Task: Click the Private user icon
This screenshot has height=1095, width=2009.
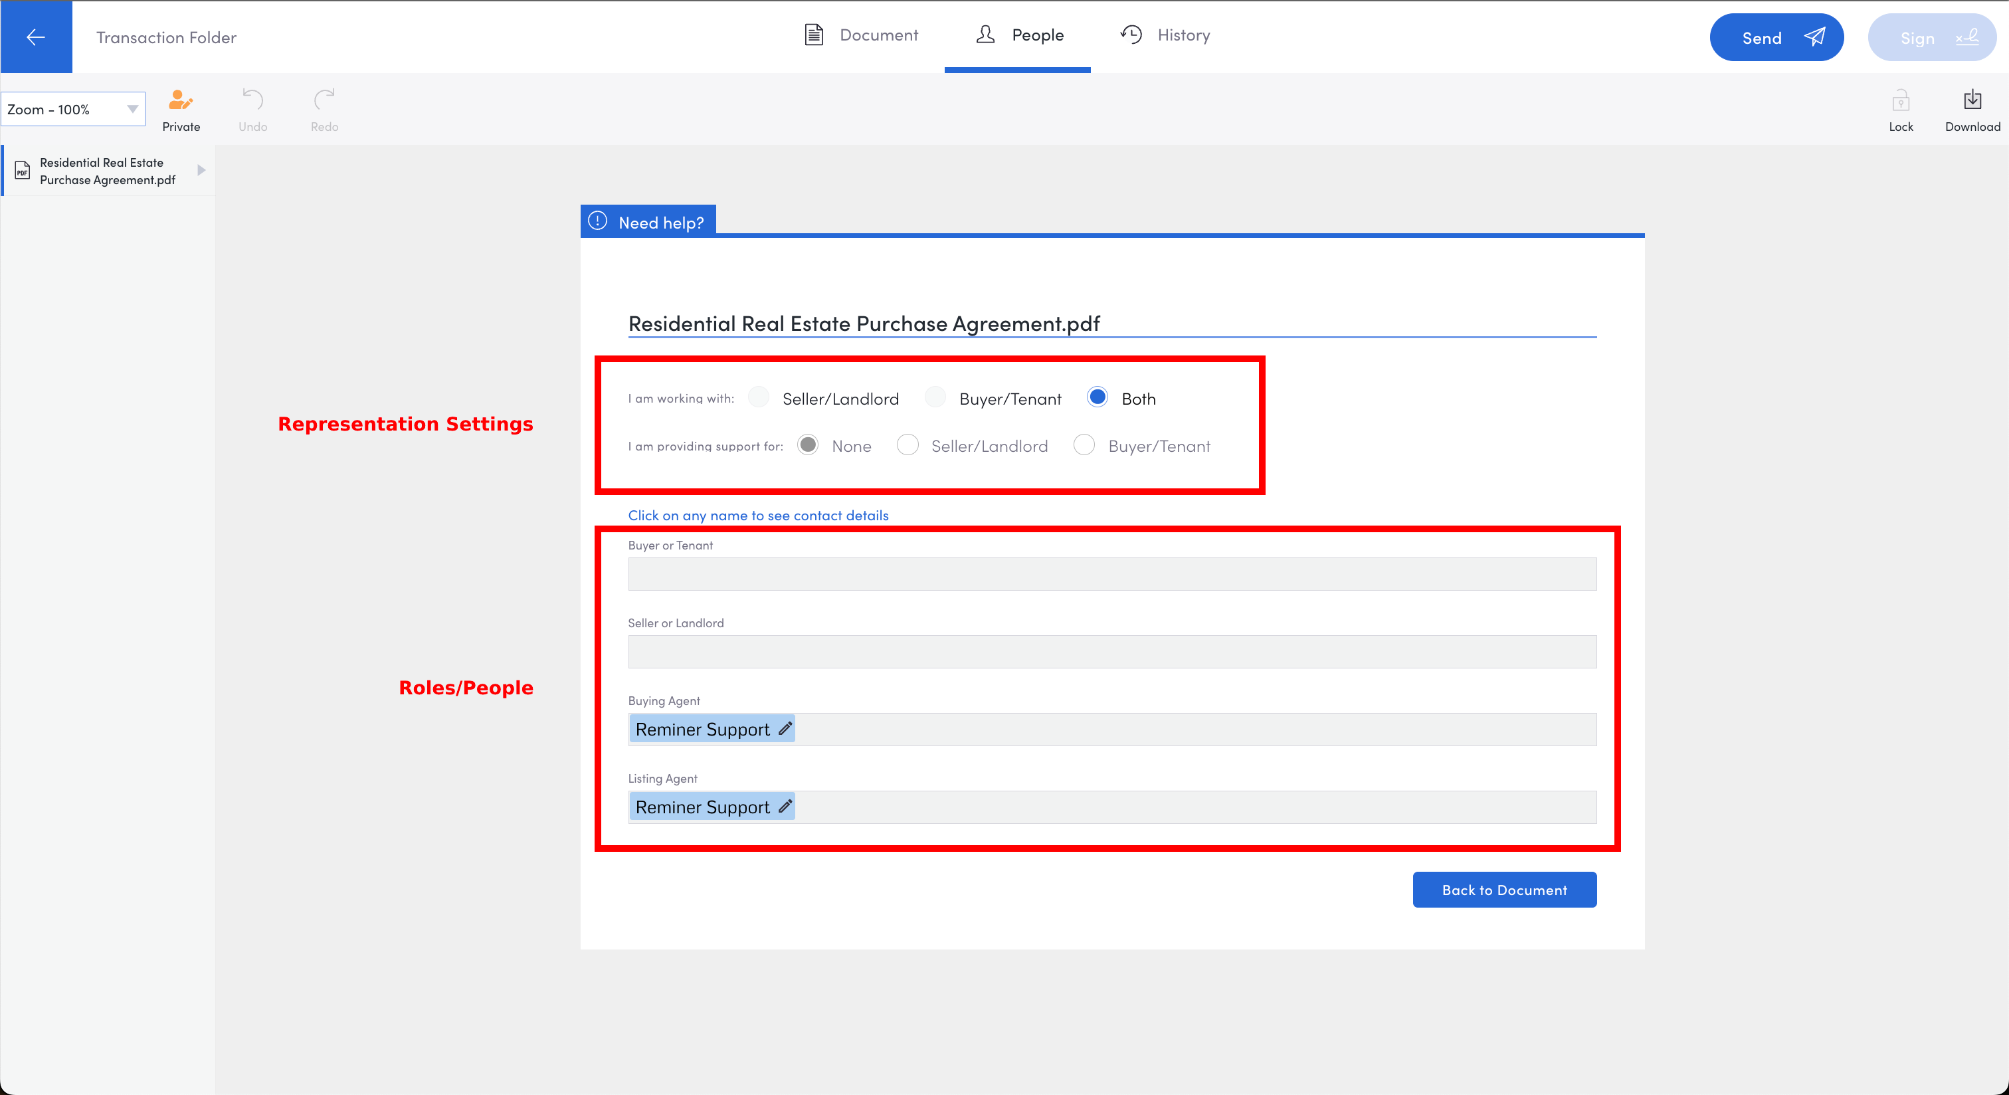Action: (180, 100)
